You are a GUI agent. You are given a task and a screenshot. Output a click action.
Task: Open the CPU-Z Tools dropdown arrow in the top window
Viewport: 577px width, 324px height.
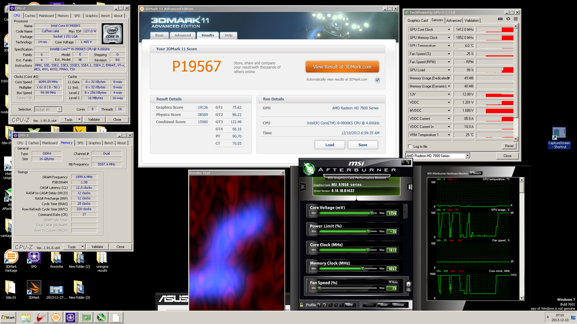(x=79, y=120)
